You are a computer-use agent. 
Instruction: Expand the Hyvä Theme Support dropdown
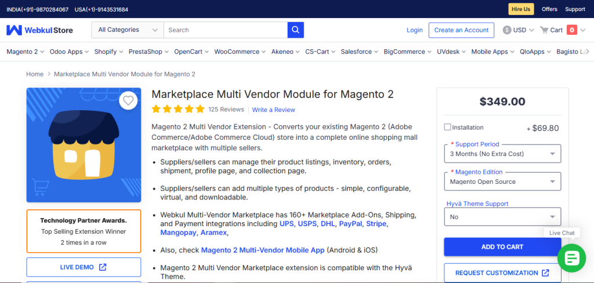tap(502, 217)
